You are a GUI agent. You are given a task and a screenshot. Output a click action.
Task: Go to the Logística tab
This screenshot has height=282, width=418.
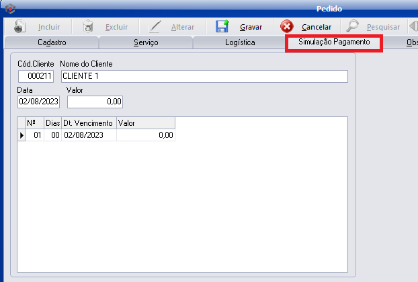click(x=240, y=42)
